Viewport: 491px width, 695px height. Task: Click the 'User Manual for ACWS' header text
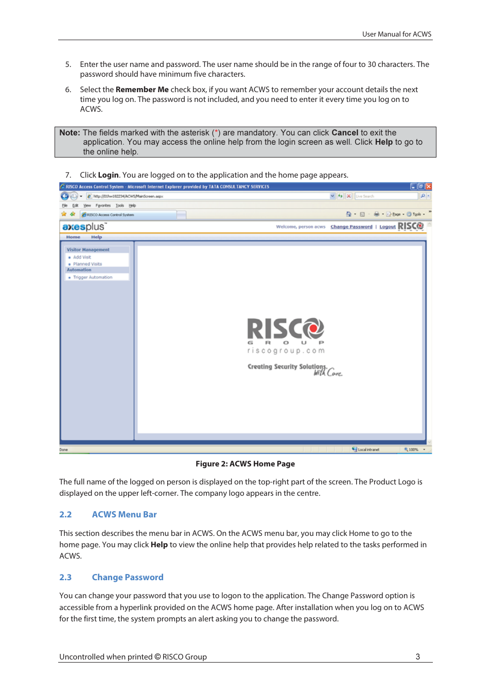(x=397, y=34)
